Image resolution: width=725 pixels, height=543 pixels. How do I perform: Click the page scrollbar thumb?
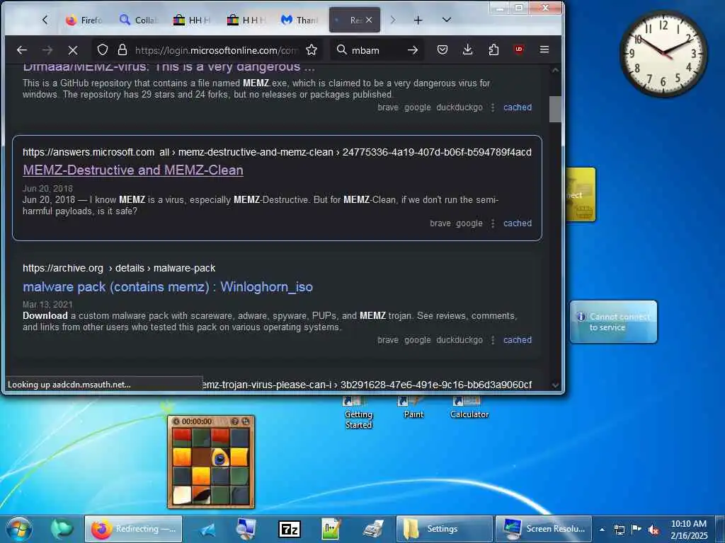[x=555, y=109]
